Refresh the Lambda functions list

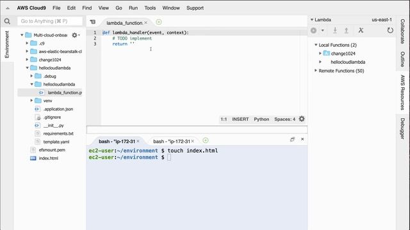point(390,30)
